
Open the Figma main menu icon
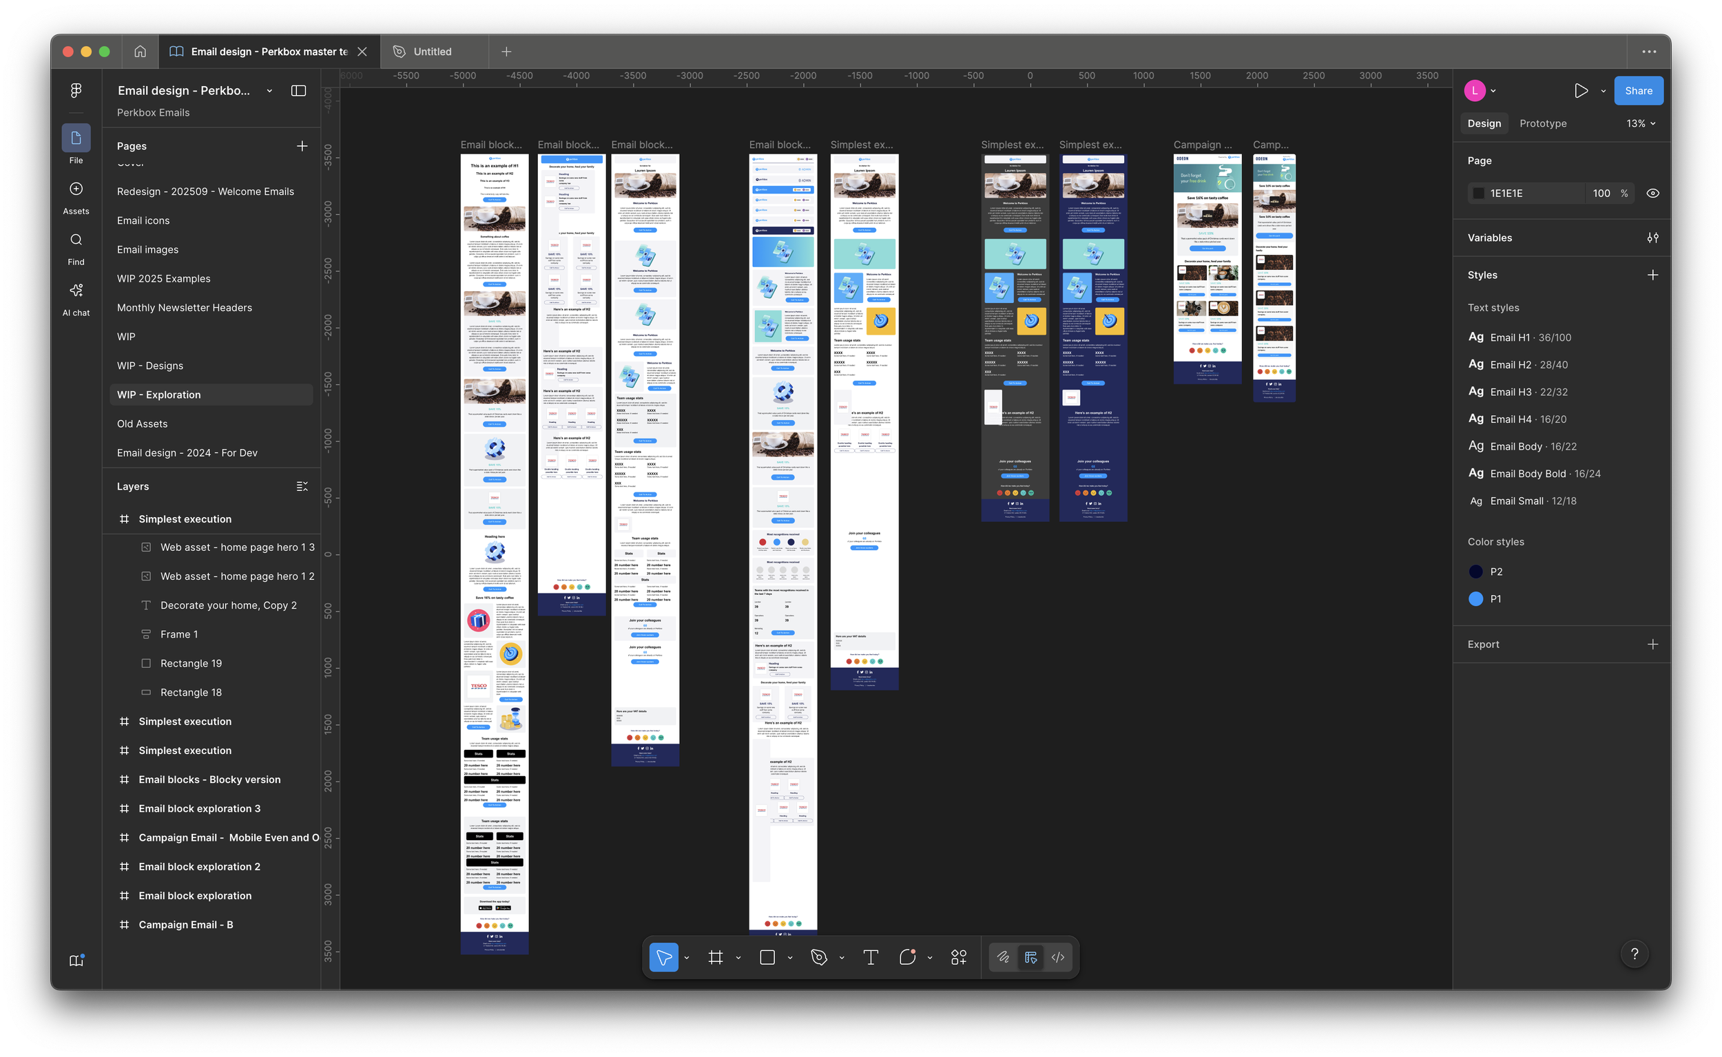tap(76, 90)
